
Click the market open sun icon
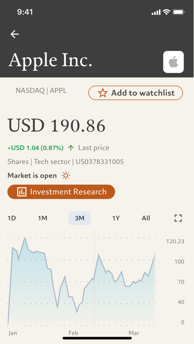point(66,175)
